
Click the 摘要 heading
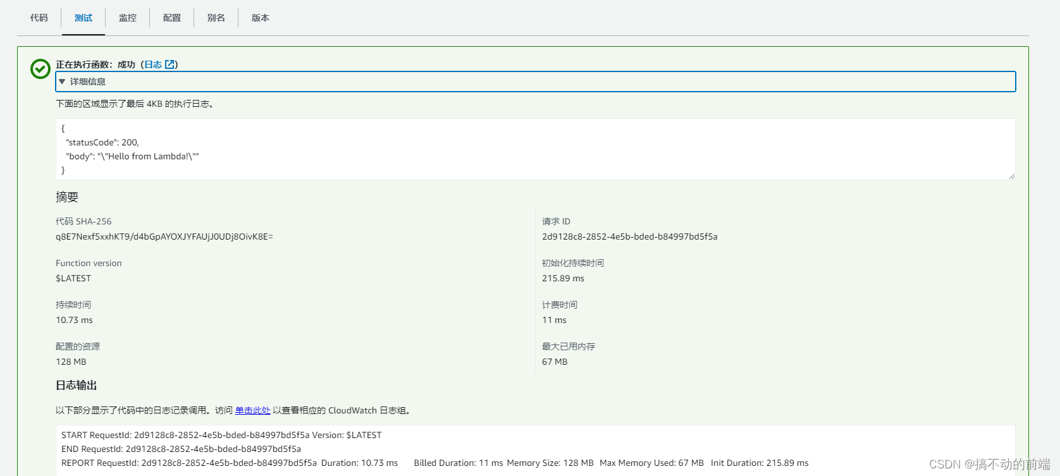pyautogui.click(x=67, y=197)
